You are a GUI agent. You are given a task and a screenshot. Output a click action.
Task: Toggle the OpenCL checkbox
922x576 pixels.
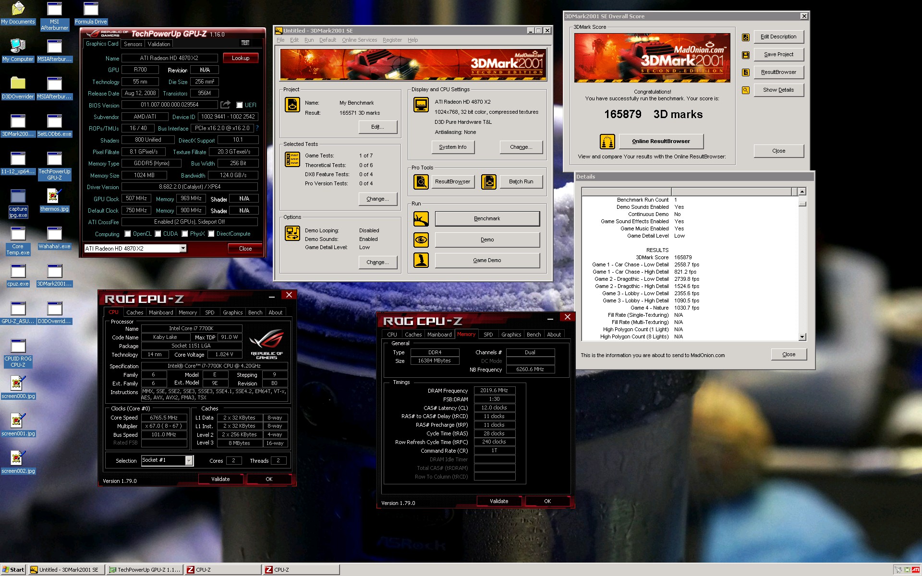[x=128, y=234]
